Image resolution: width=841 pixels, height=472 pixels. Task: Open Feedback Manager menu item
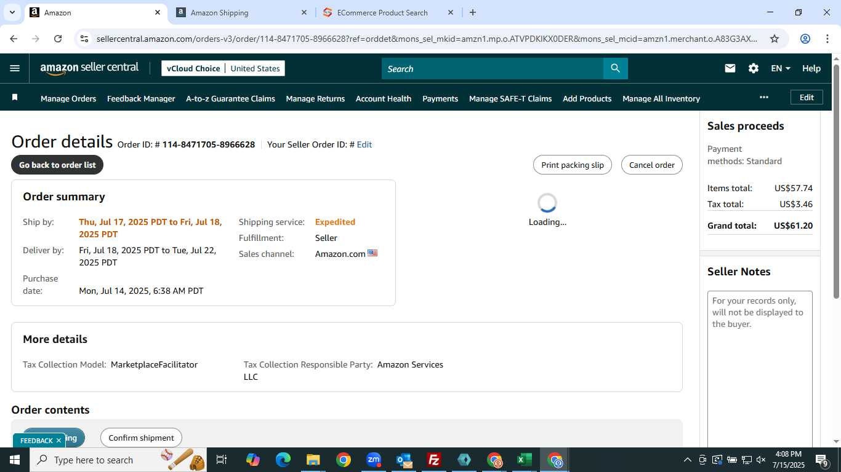141,98
